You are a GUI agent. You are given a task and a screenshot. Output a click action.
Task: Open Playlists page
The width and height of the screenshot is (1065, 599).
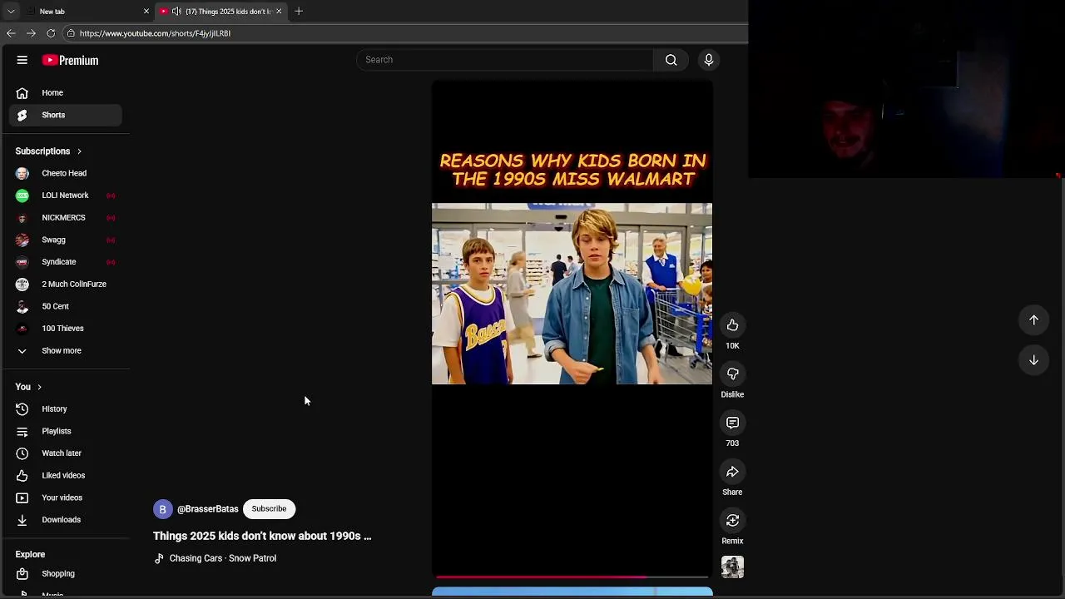[66, 431]
